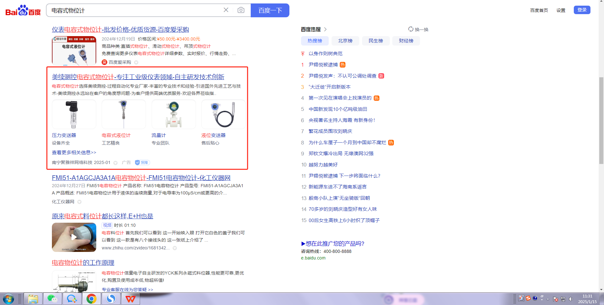Open hot search 越努力越美好
The height and width of the screenshot is (305, 604).
(323, 165)
